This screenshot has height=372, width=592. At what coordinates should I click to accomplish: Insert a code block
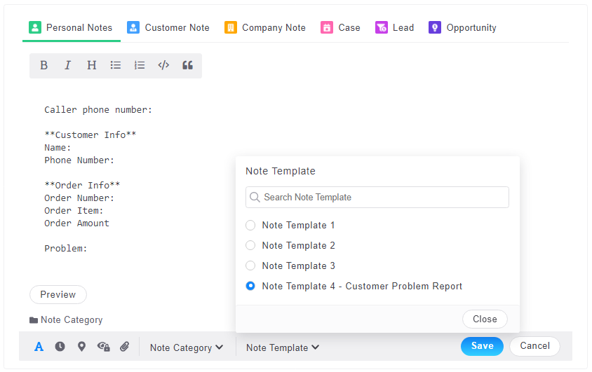click(163, 65)
